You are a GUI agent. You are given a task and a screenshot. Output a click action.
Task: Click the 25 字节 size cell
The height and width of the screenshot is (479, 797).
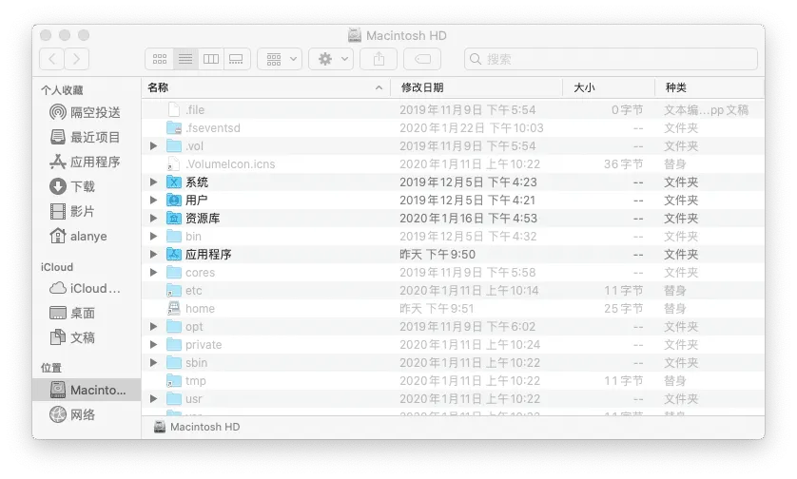click(x=623, y=308)
